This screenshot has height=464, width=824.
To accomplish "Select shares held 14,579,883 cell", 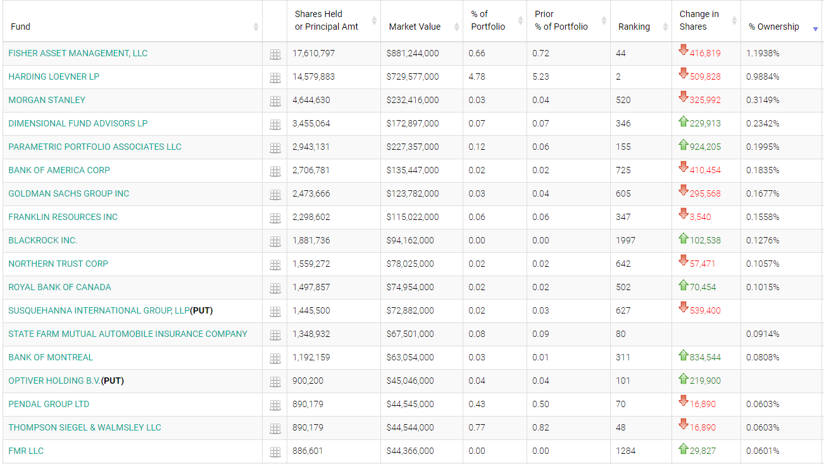I will coord(313,76).
